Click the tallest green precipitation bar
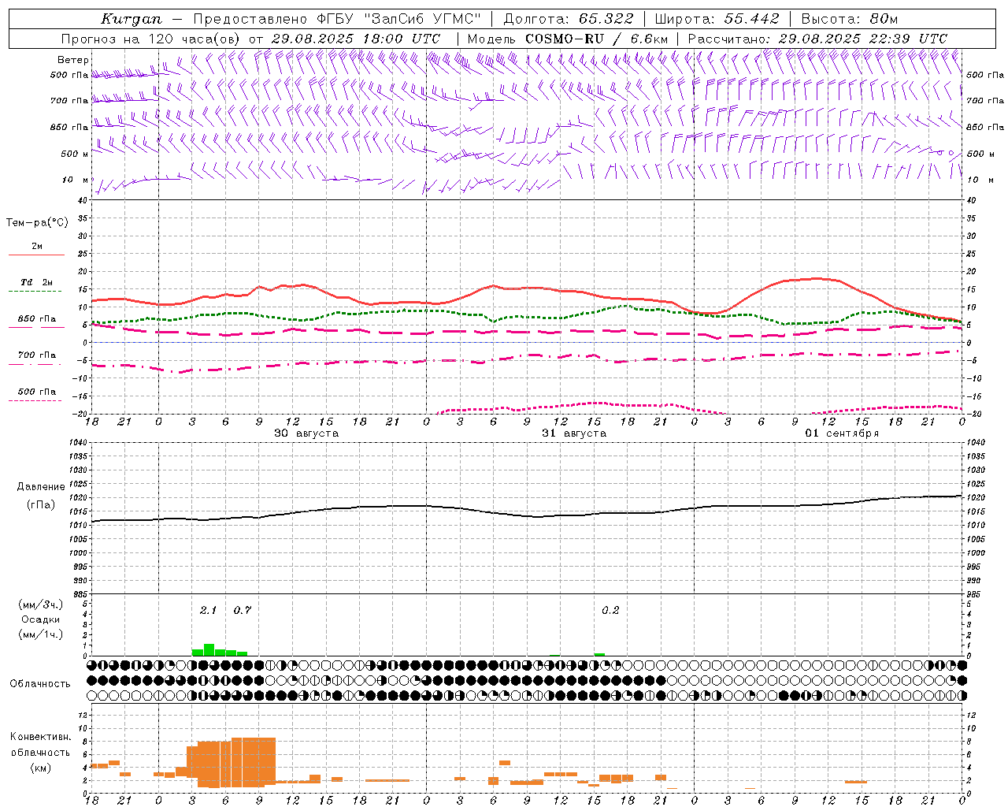 pyautogui.click(x=209, y=649)
